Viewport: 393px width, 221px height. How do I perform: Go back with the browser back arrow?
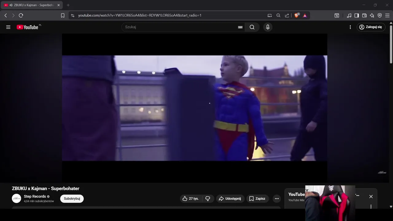coord(6,15)
